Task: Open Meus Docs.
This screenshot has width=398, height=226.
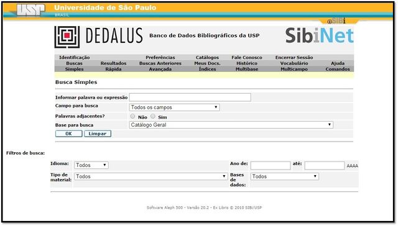Action: point(207,63)
